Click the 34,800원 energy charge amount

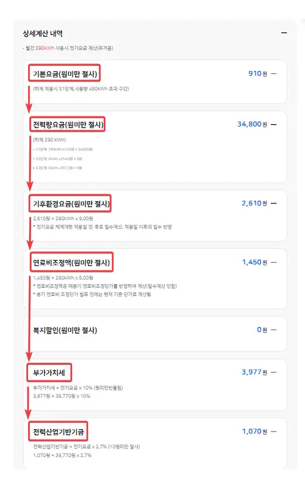[252, 124]
